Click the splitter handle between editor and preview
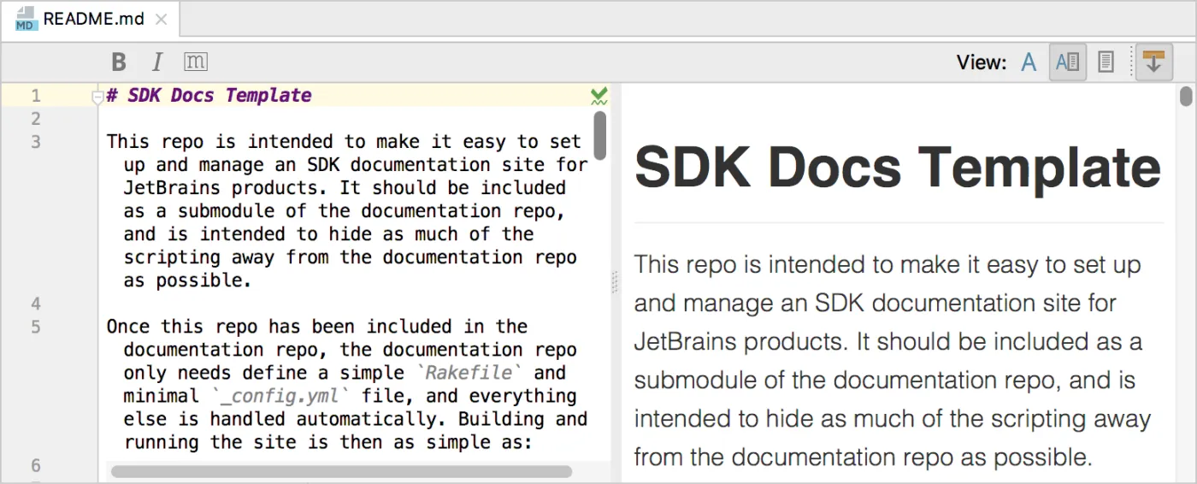Image resolution: width=1197 pixels, height=484 pixels. [x=615, y=283]
